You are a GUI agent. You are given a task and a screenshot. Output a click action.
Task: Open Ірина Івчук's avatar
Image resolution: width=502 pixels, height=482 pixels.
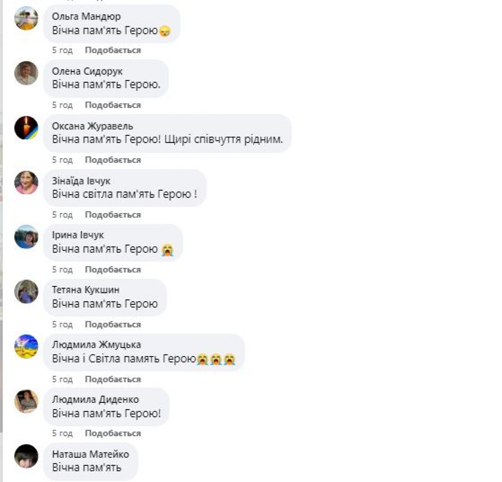[26, 237]
